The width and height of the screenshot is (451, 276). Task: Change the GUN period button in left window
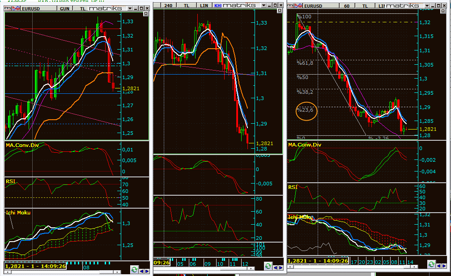point(64,8)
